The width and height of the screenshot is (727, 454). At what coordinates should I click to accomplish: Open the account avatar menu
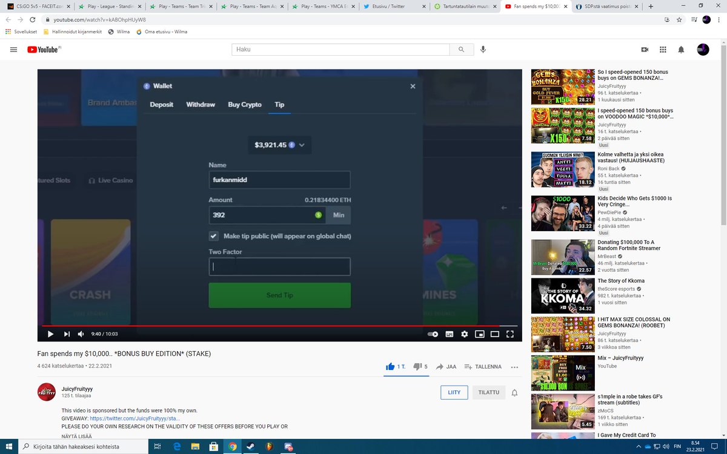point(703,50)
